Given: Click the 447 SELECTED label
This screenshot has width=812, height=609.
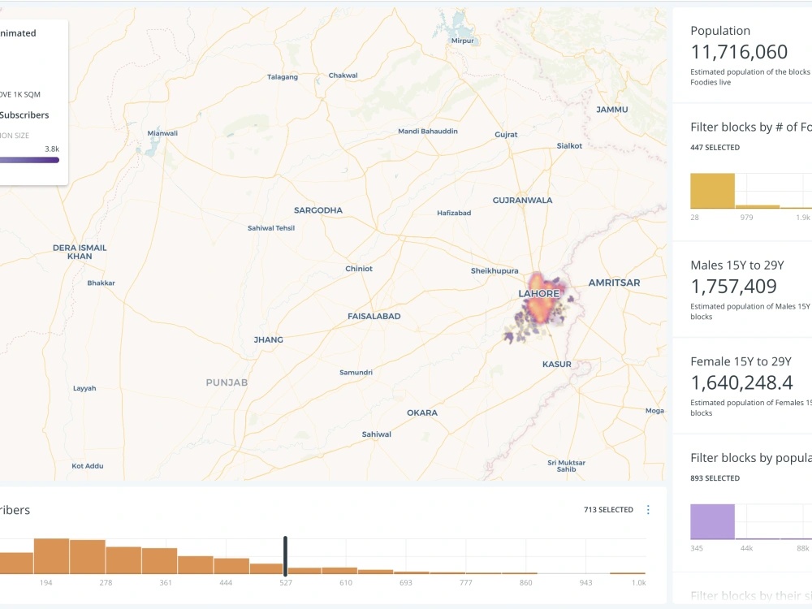Looking at the screenshot, I should (715, 148).
